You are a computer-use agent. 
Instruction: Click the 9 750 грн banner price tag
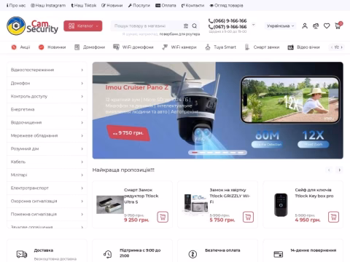(x=128, y=133)
